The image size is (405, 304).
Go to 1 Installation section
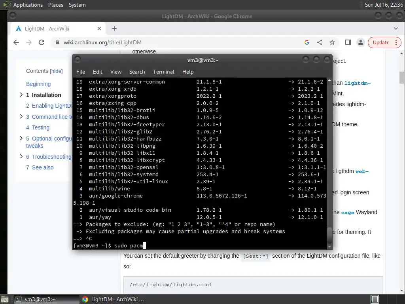pyautogui.click(x=44, y=95)
